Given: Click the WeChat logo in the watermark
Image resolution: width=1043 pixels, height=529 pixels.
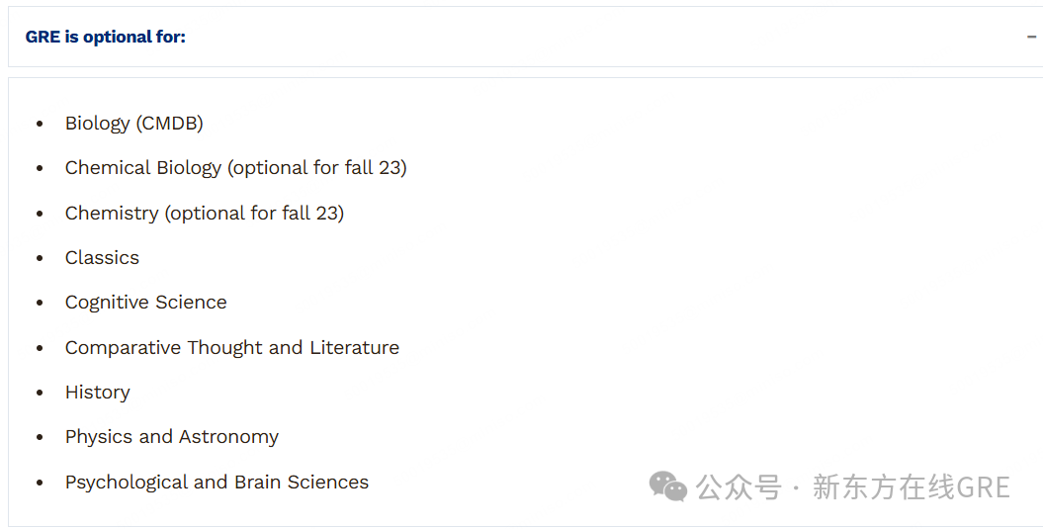Looking at the screenshot, I should coord(668,486).
